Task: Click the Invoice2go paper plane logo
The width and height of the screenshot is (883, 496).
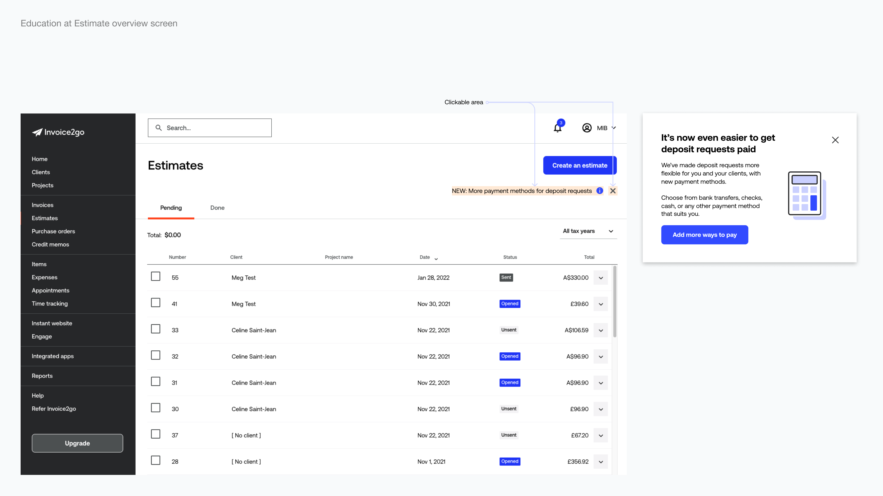Action: (37, 132)
